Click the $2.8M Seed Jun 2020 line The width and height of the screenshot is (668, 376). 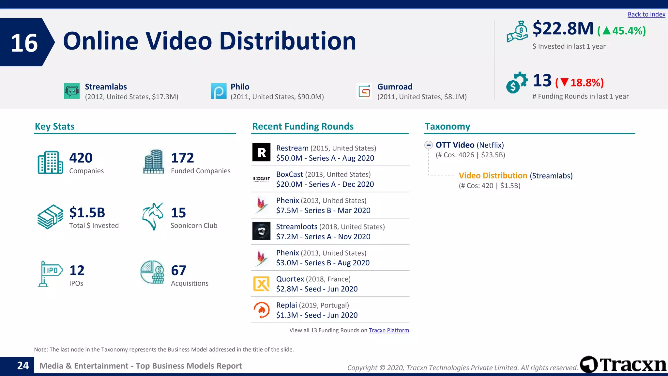point(317,289)
